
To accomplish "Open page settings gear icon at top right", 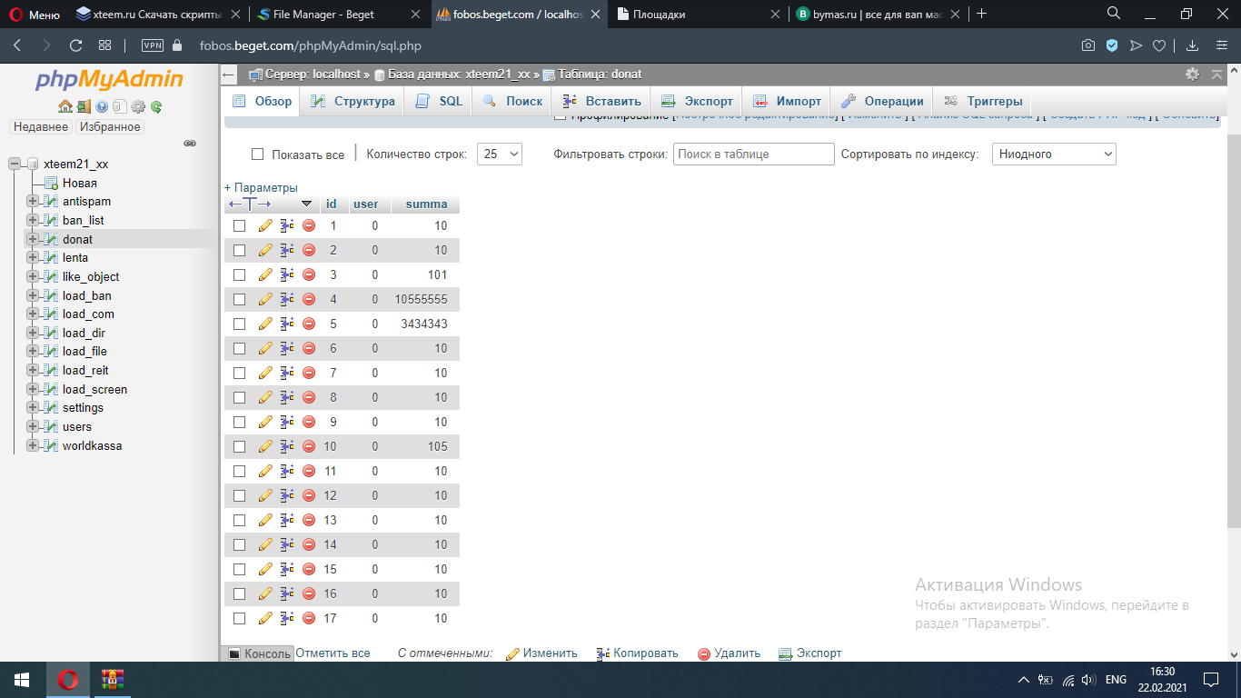I will 1192,75.
